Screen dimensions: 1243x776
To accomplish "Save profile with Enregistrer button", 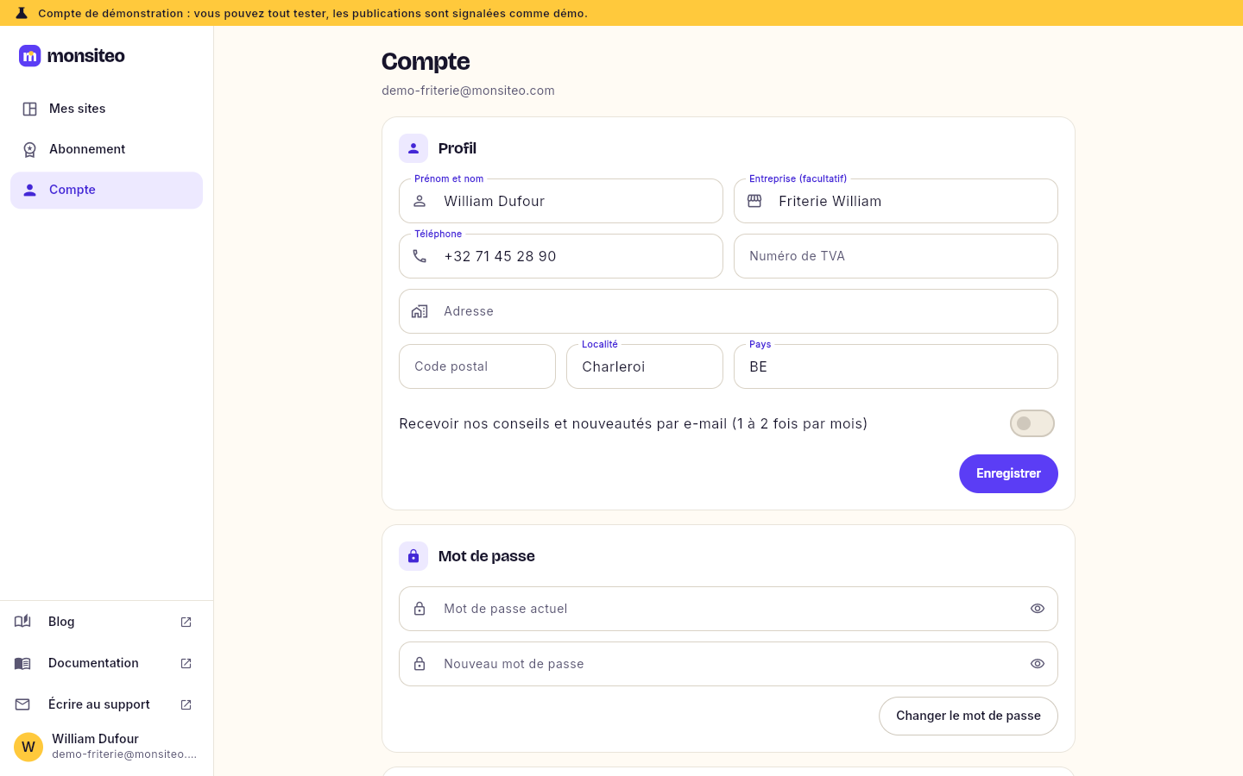I will 1008,473.
